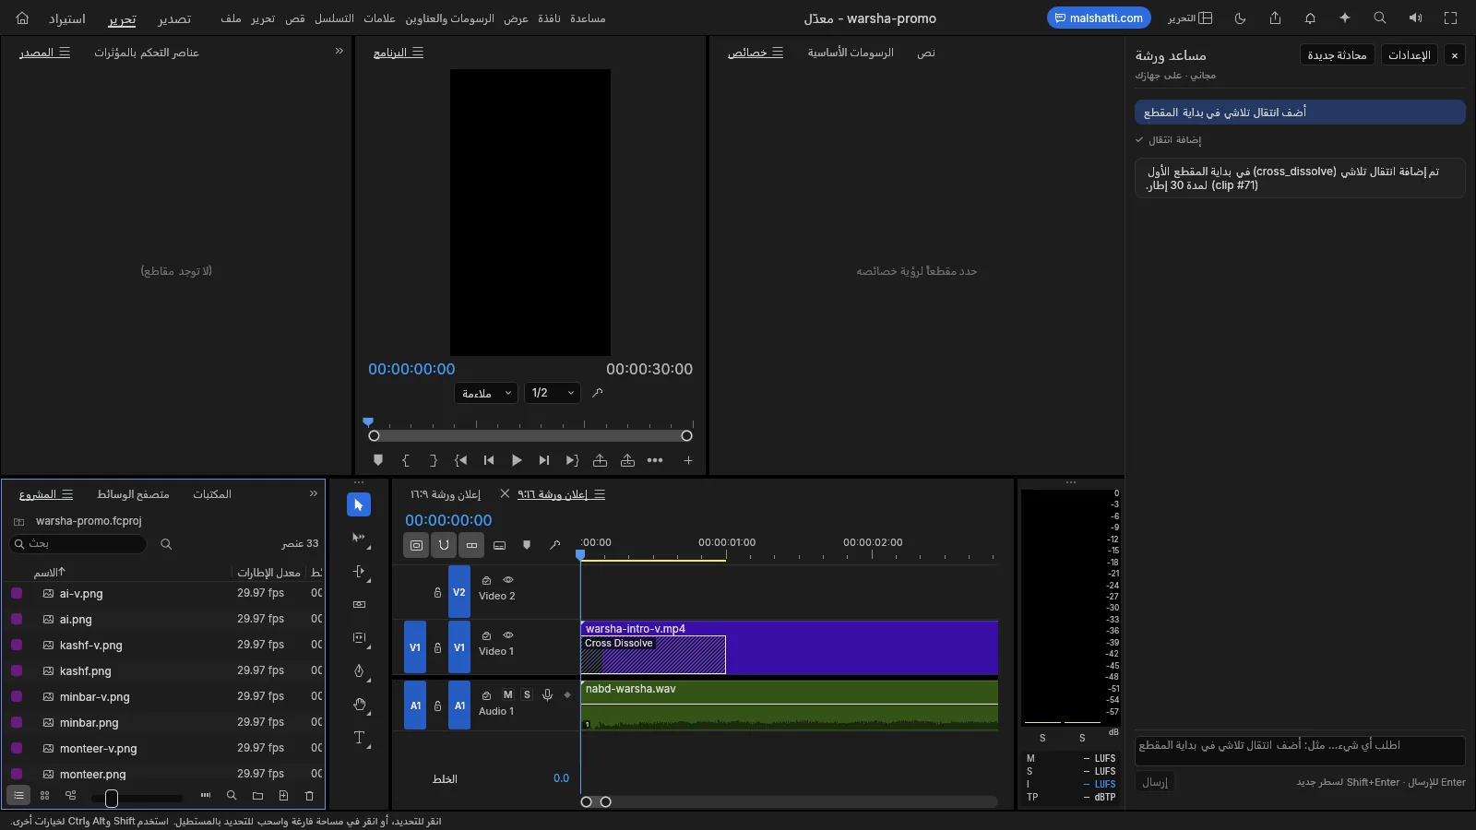Viewport: 1476px width, 830px height.
Task: Click the malshatti.com link button
Action: click(x=1099, y=18)
